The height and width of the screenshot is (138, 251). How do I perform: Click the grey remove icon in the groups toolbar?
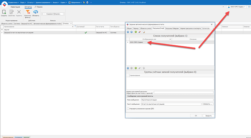click(131, 68)
